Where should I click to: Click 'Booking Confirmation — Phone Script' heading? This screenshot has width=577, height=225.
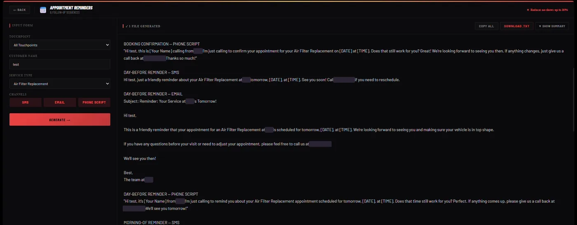click(162, 44)
